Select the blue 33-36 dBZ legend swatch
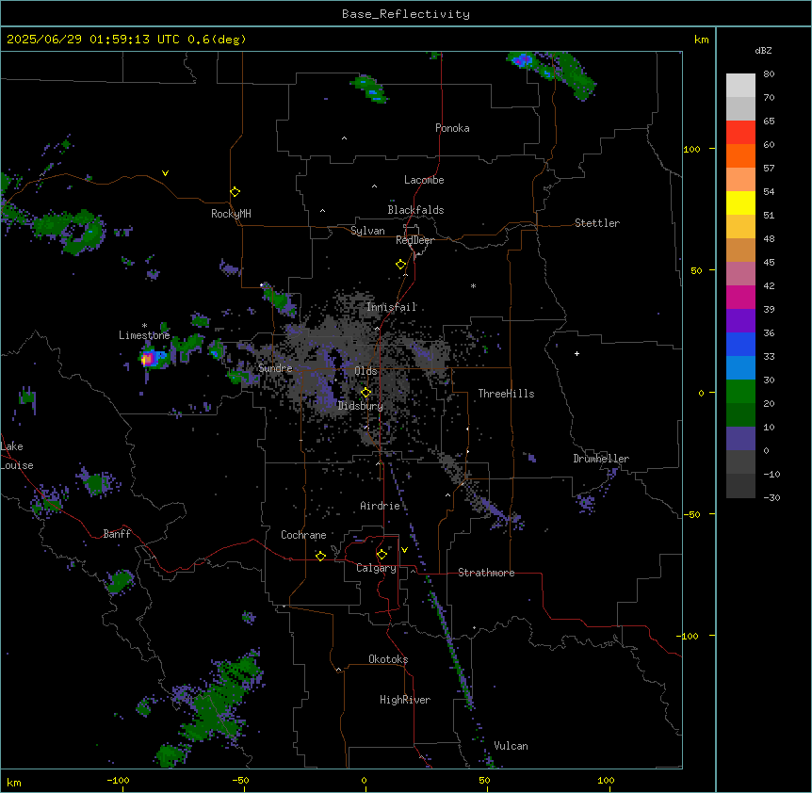 click(740, 344)
